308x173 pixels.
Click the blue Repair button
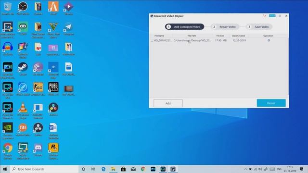pyautogui.click(x=271, y=103)
